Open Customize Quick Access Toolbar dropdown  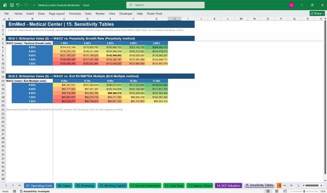[34, 5]
